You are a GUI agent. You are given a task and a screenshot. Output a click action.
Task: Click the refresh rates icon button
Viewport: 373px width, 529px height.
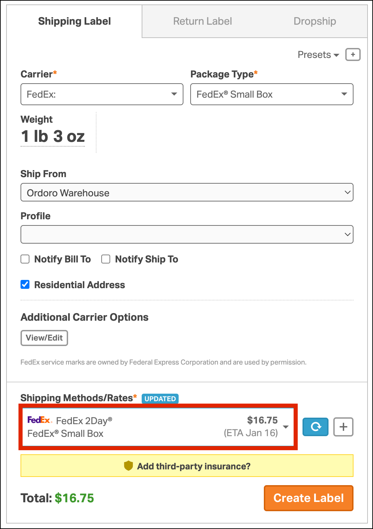[x=316, y=427]
